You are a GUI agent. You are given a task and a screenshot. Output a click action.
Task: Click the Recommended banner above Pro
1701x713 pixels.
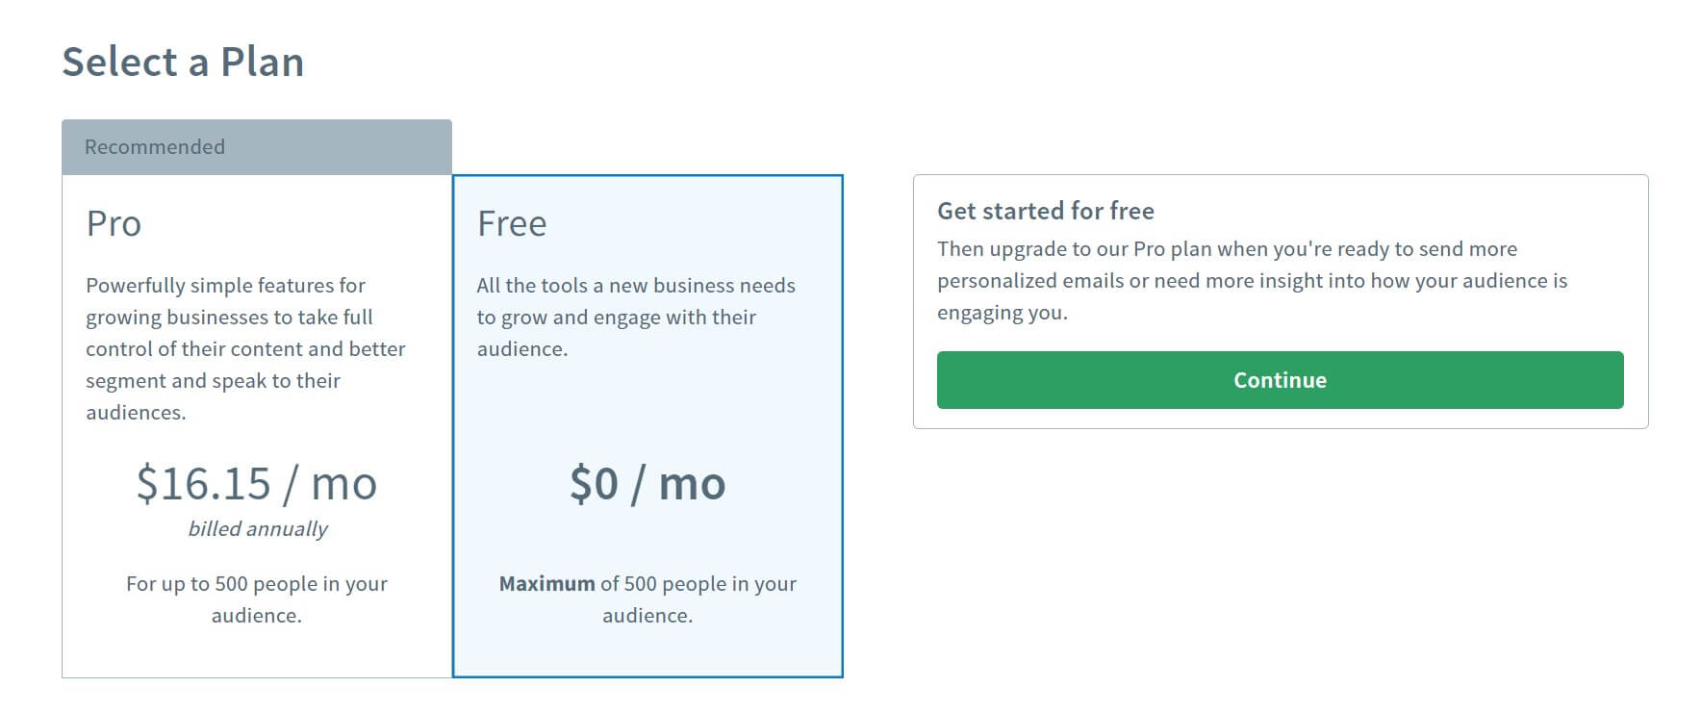pyautogui.click(x=257, y=147)
